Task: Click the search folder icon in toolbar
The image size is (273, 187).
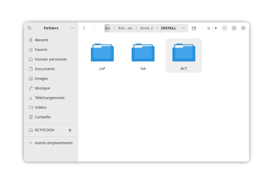Action: pyautogui.click(x=194, y=28)
